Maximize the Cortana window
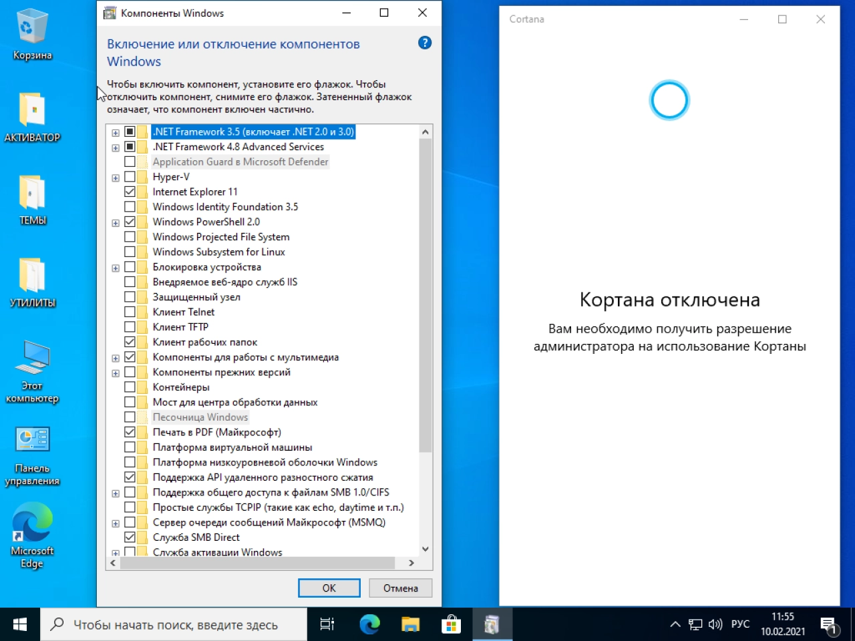This screenshot has height=641, width=855. click(x=782, y=19)
